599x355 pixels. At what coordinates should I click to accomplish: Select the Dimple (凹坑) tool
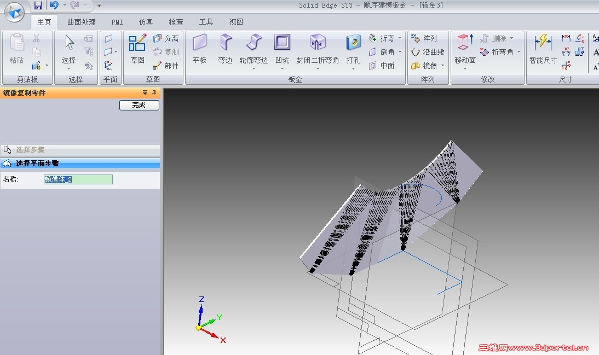[283, 51]
